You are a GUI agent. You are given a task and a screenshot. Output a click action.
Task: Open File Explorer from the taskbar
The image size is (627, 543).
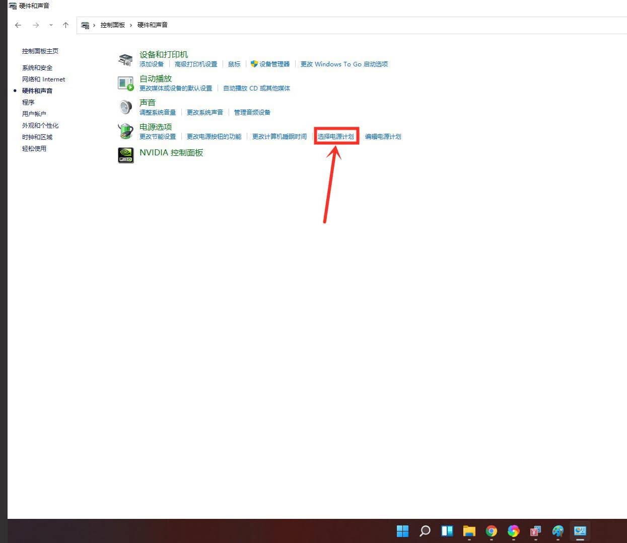coord(469,531)
